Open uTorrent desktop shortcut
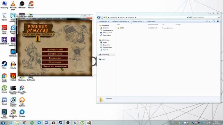 tap(4, 89)
